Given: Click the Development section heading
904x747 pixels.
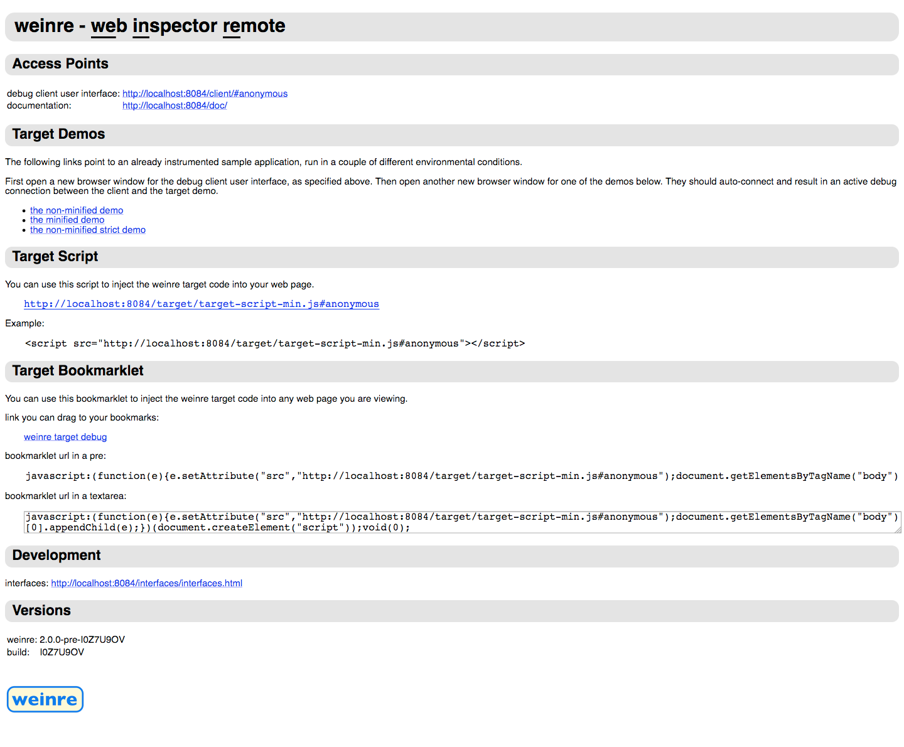Looking at the screenshot, I should (x=56, y=556).
